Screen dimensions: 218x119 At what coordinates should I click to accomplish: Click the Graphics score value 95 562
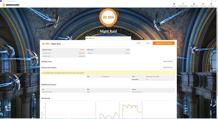pyautogui.click(x=82, y=50)
